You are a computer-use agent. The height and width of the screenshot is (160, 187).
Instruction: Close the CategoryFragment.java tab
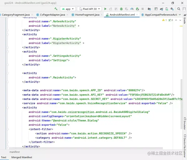click(x=32, y=15)
